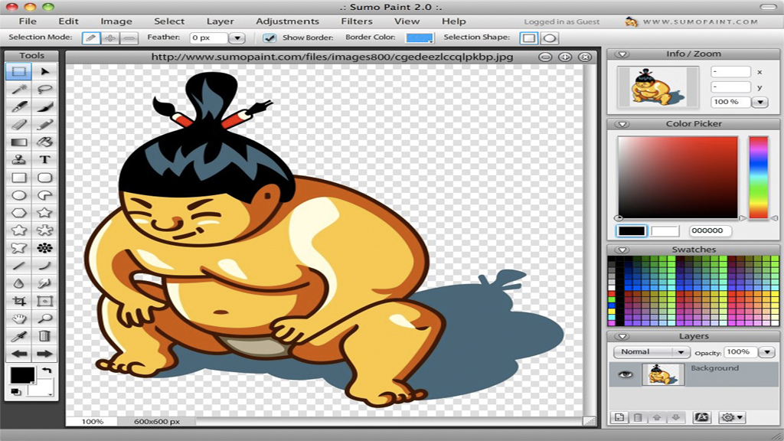Grab the Zoom magnifier tool
The width and height of the screenshot is (784, 441).
pos(45,319)
